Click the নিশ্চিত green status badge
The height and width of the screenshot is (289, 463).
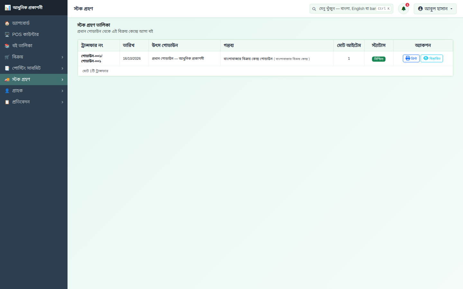[379, 59]
